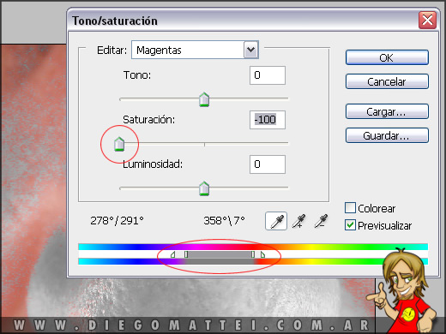Click the left outer falloff triangle on color bar

[x=172, y=254]
